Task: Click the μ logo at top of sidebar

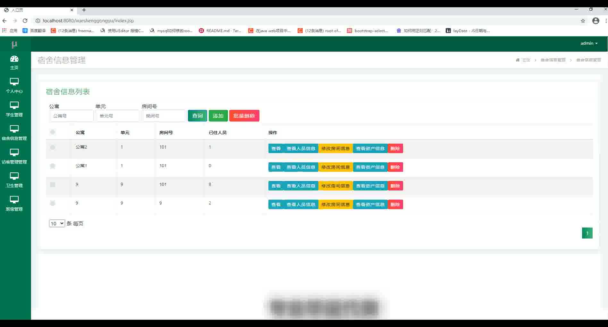Action: click(x=14, y=45)
